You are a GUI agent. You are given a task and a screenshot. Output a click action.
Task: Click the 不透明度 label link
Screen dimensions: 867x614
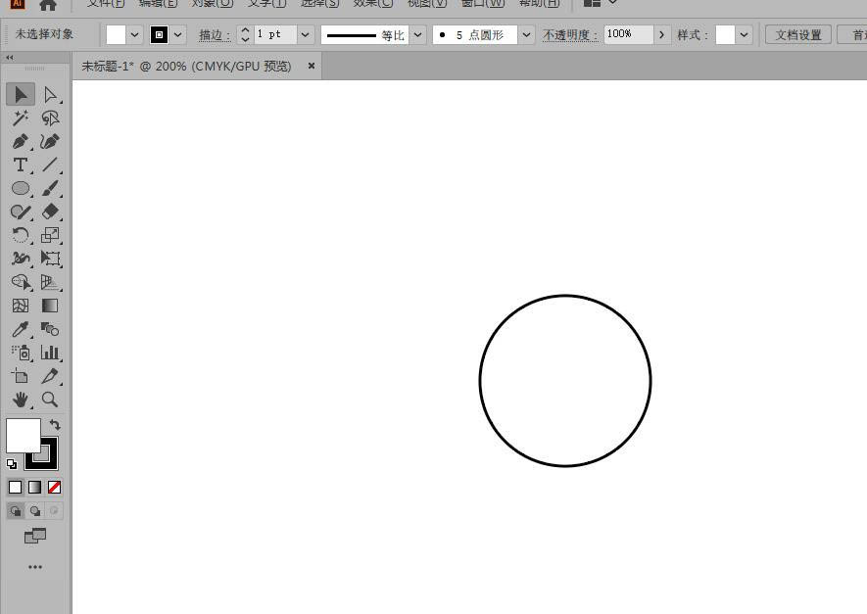pyautogui.click(x=570, y=35)
